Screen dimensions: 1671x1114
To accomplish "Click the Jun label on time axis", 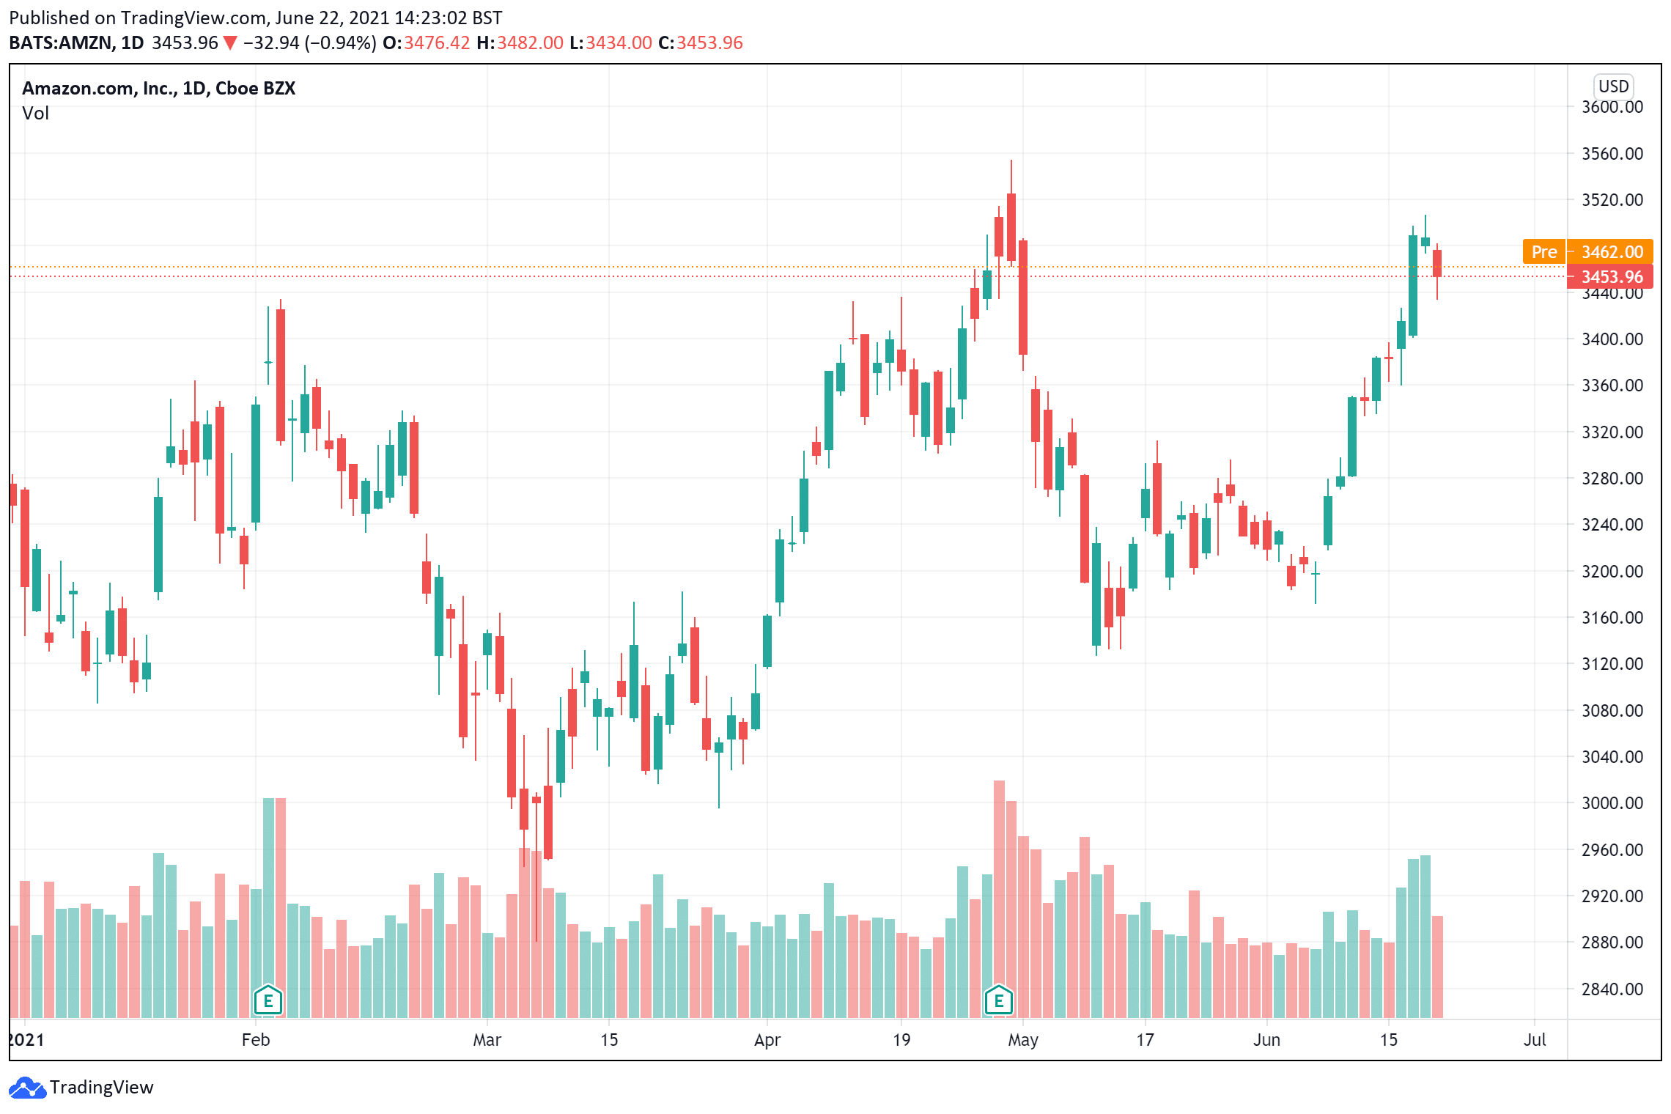I will pyautogui.click(x=1266, y=1040).
